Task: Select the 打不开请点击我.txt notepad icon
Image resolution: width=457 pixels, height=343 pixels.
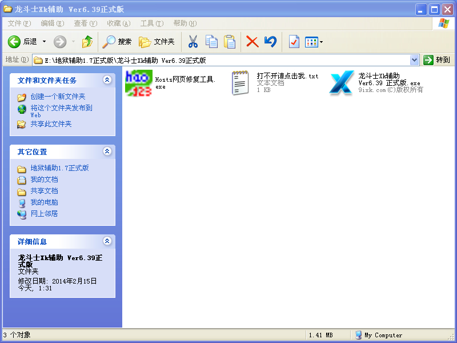Action: (x=240, y=83)
